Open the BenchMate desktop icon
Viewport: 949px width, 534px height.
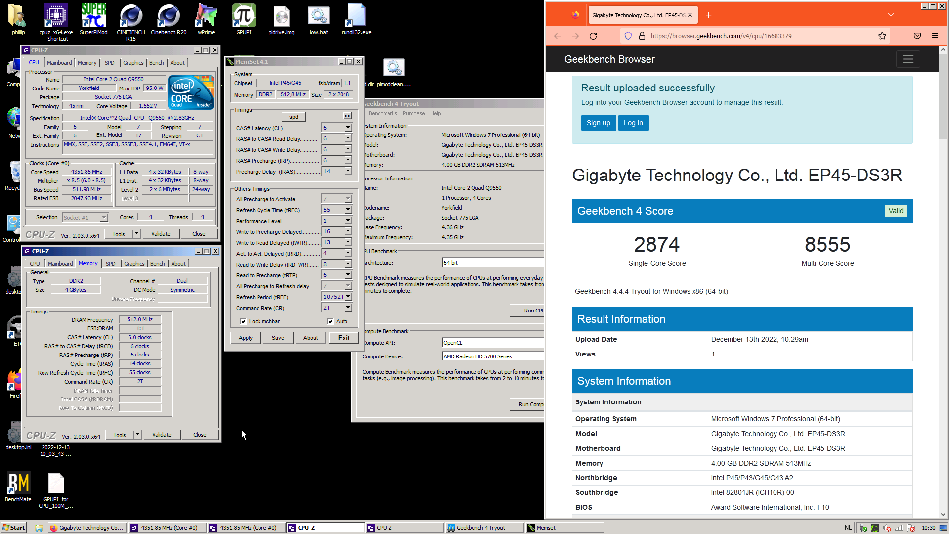click(18, 487)
